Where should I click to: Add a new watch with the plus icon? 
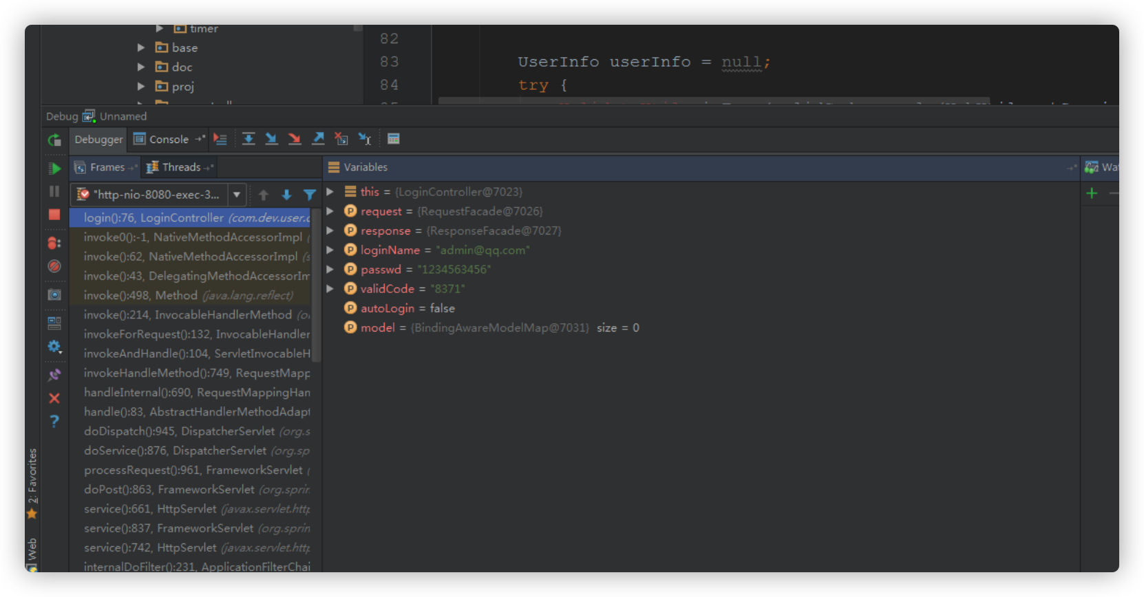pos(1092,193)
